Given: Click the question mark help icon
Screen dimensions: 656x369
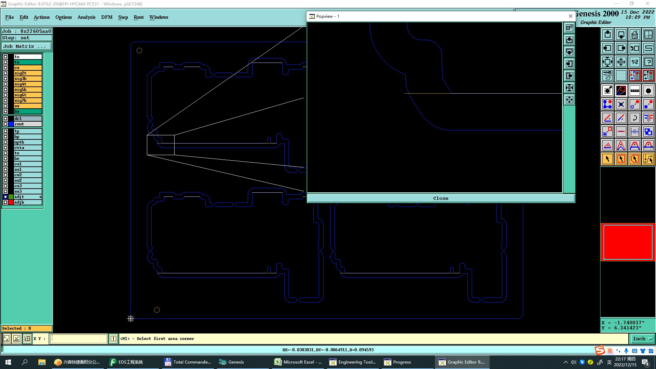Looking at the screenshot, I should click(648, 62).
